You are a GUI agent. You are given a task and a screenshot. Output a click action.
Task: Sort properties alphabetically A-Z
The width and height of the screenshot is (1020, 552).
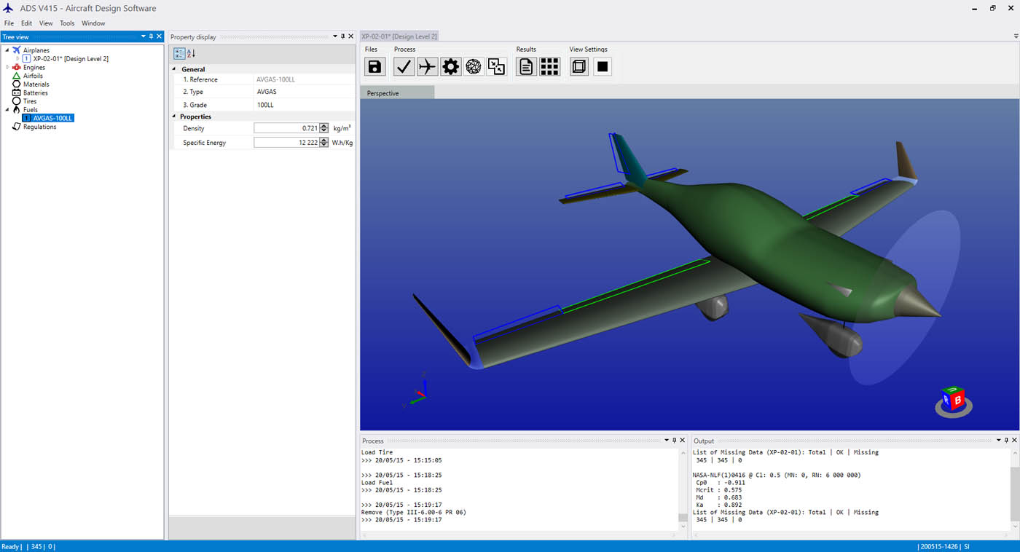tap(192, 53)
